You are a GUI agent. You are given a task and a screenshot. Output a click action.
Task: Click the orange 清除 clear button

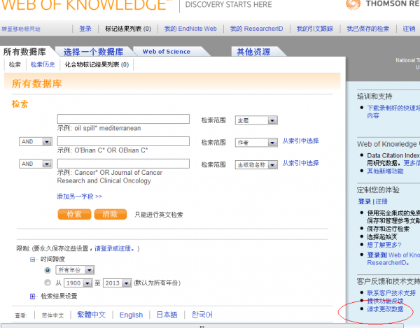[x=111, y=214]
